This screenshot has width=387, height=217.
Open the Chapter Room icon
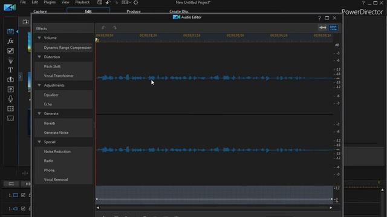pos(10,108)
